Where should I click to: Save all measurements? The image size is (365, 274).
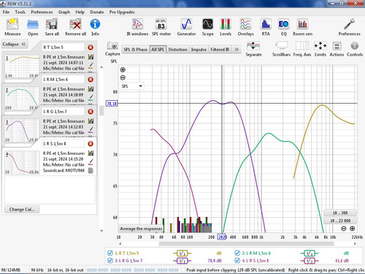[x=52, y=27]
